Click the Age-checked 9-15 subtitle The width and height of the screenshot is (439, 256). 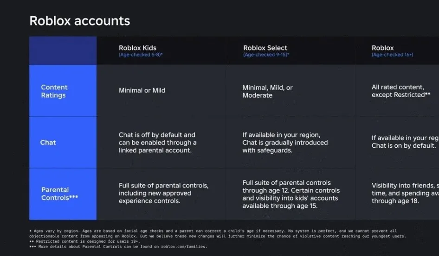pos(266,55)
